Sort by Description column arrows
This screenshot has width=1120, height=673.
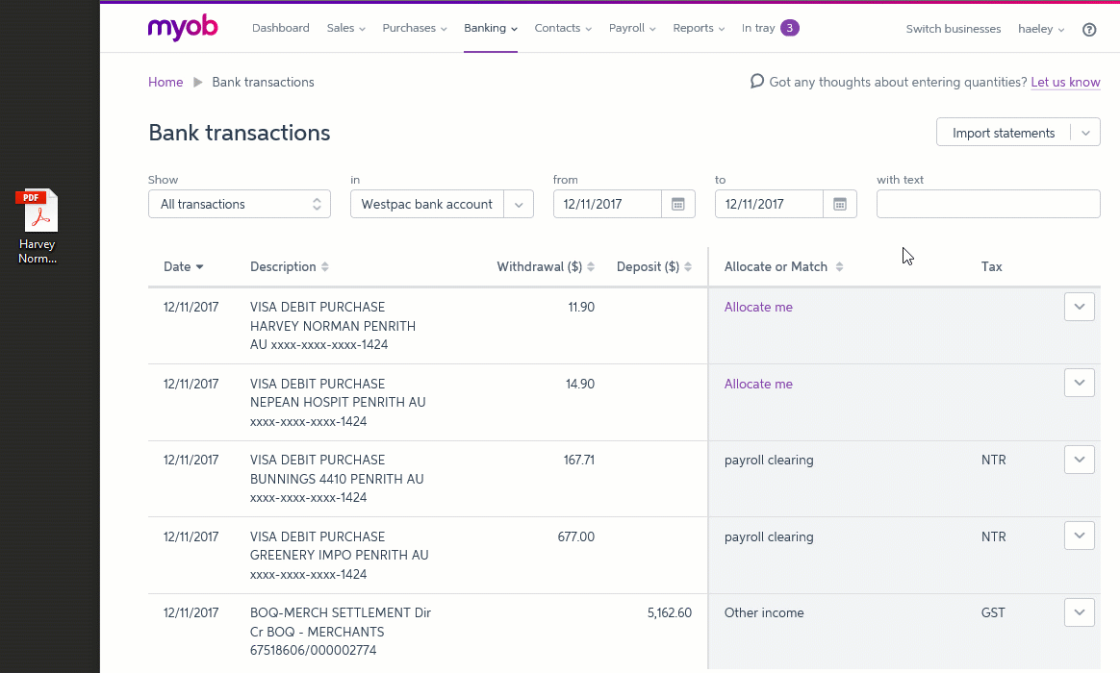[x=325, y=267]
